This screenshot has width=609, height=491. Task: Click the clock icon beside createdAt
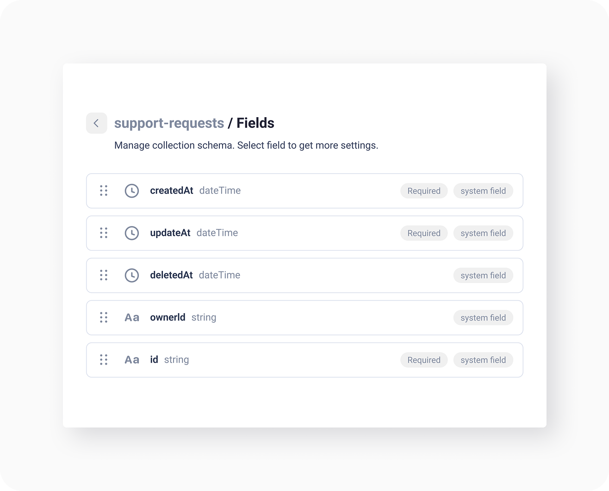[132, 190]
